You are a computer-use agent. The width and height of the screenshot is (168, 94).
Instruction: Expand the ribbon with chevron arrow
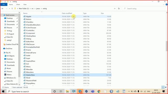tap(164, 4)
